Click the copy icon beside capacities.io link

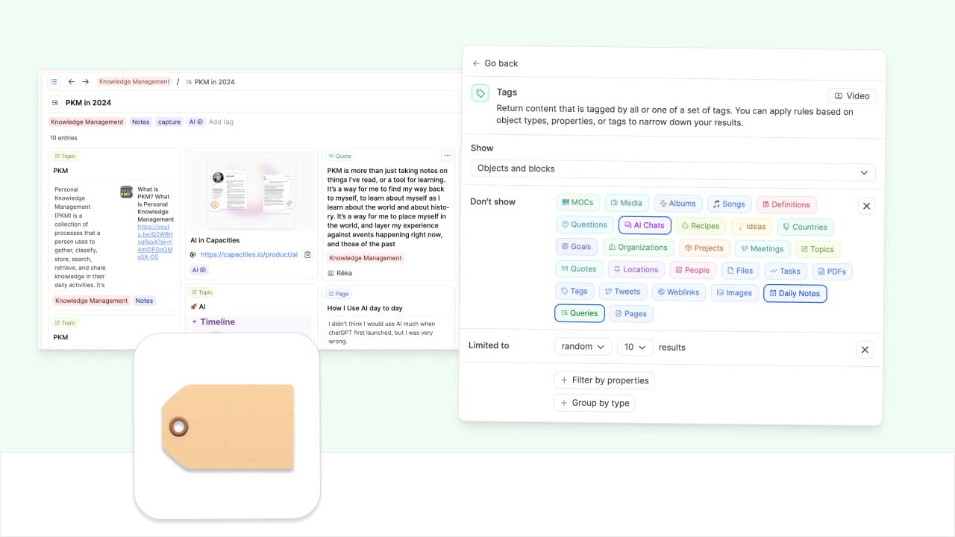(x=307, y=255)
